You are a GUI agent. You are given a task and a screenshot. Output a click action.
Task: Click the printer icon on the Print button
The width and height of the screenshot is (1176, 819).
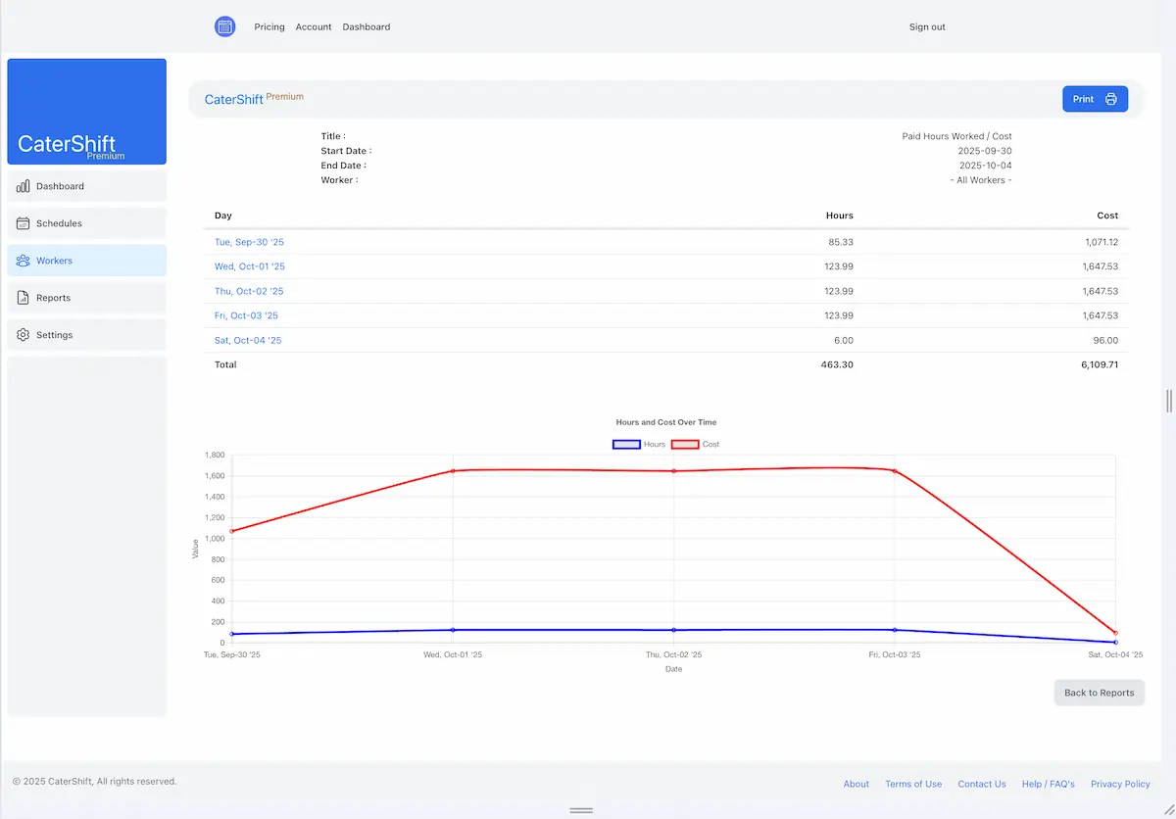coord(1109,98)
